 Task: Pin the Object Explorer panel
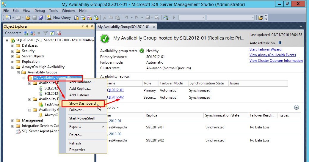(87, 26)
